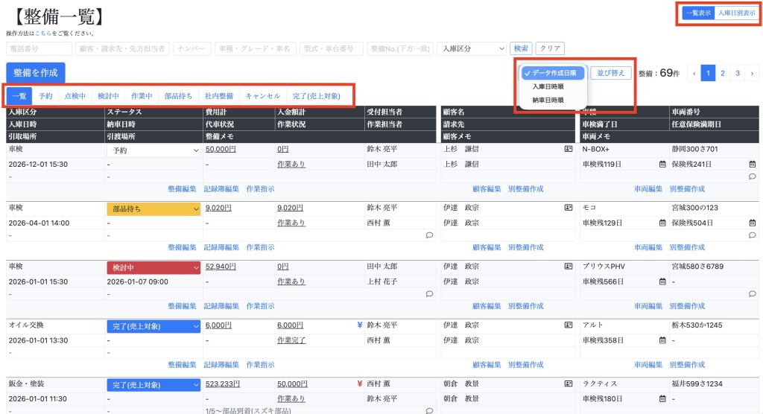This screenshot has width=763, height=414.
Task: Open vehicle memo bubble in N-BOX+ row
Action: tap(752, 176)
